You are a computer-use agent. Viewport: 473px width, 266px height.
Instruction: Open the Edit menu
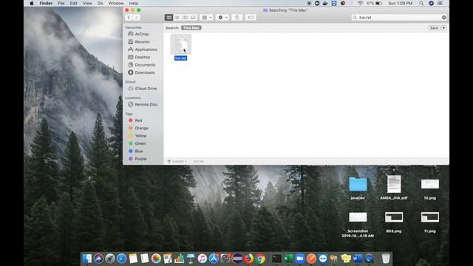[73, 3]
